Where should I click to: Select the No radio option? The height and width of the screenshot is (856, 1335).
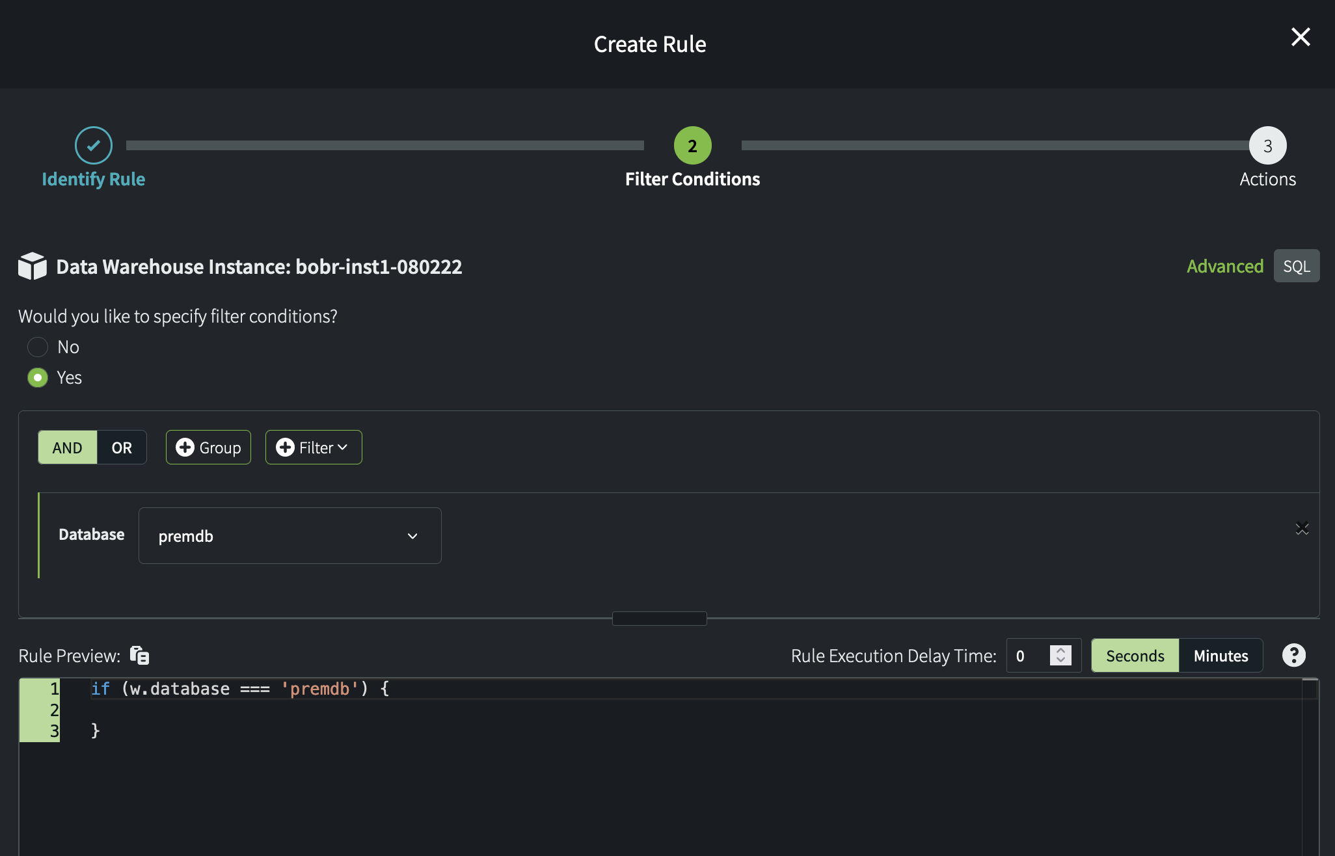[x=38, y=347]
